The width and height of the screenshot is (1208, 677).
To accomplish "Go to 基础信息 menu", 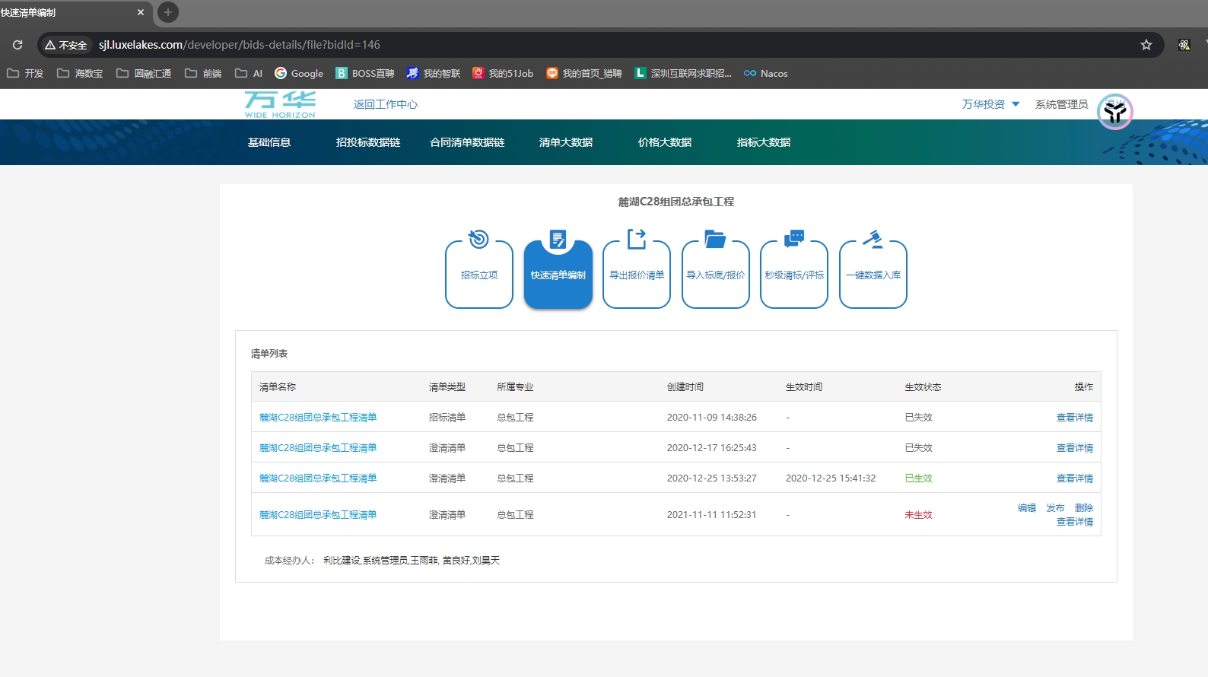I will pos(269,142).
